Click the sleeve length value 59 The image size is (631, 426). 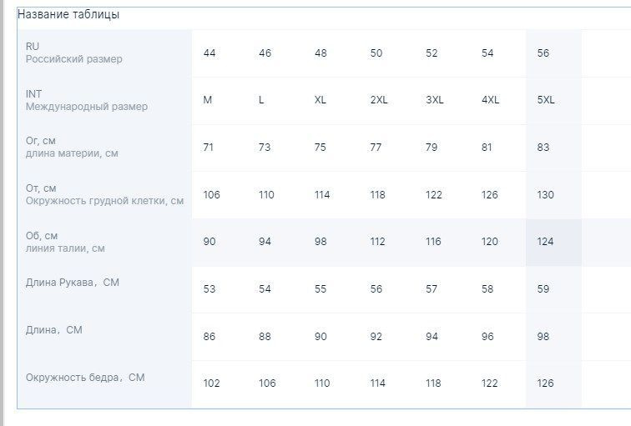553,289
